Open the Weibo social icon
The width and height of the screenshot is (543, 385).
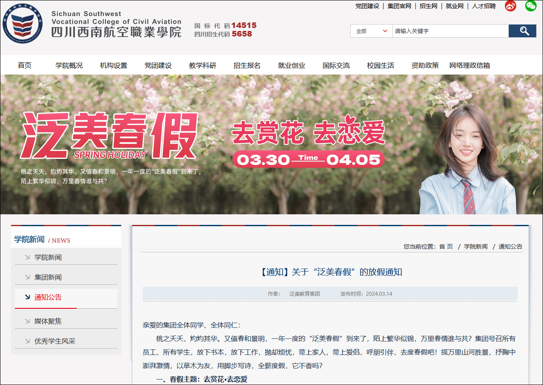click(x=510, y=6)
